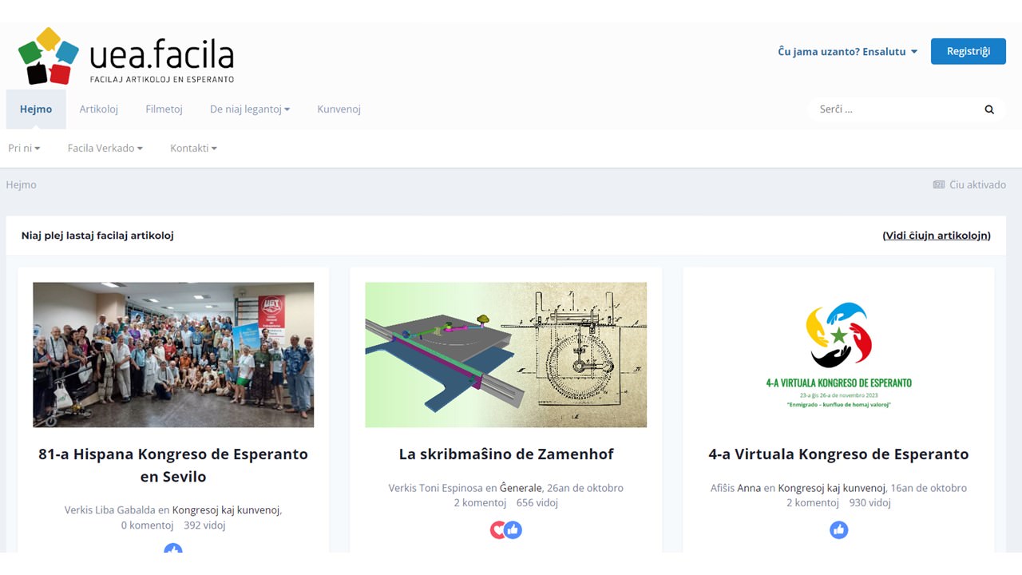The image size is (1022, 575).
Task: Click the search magnifier icon
Action: [x=989, y=109]
